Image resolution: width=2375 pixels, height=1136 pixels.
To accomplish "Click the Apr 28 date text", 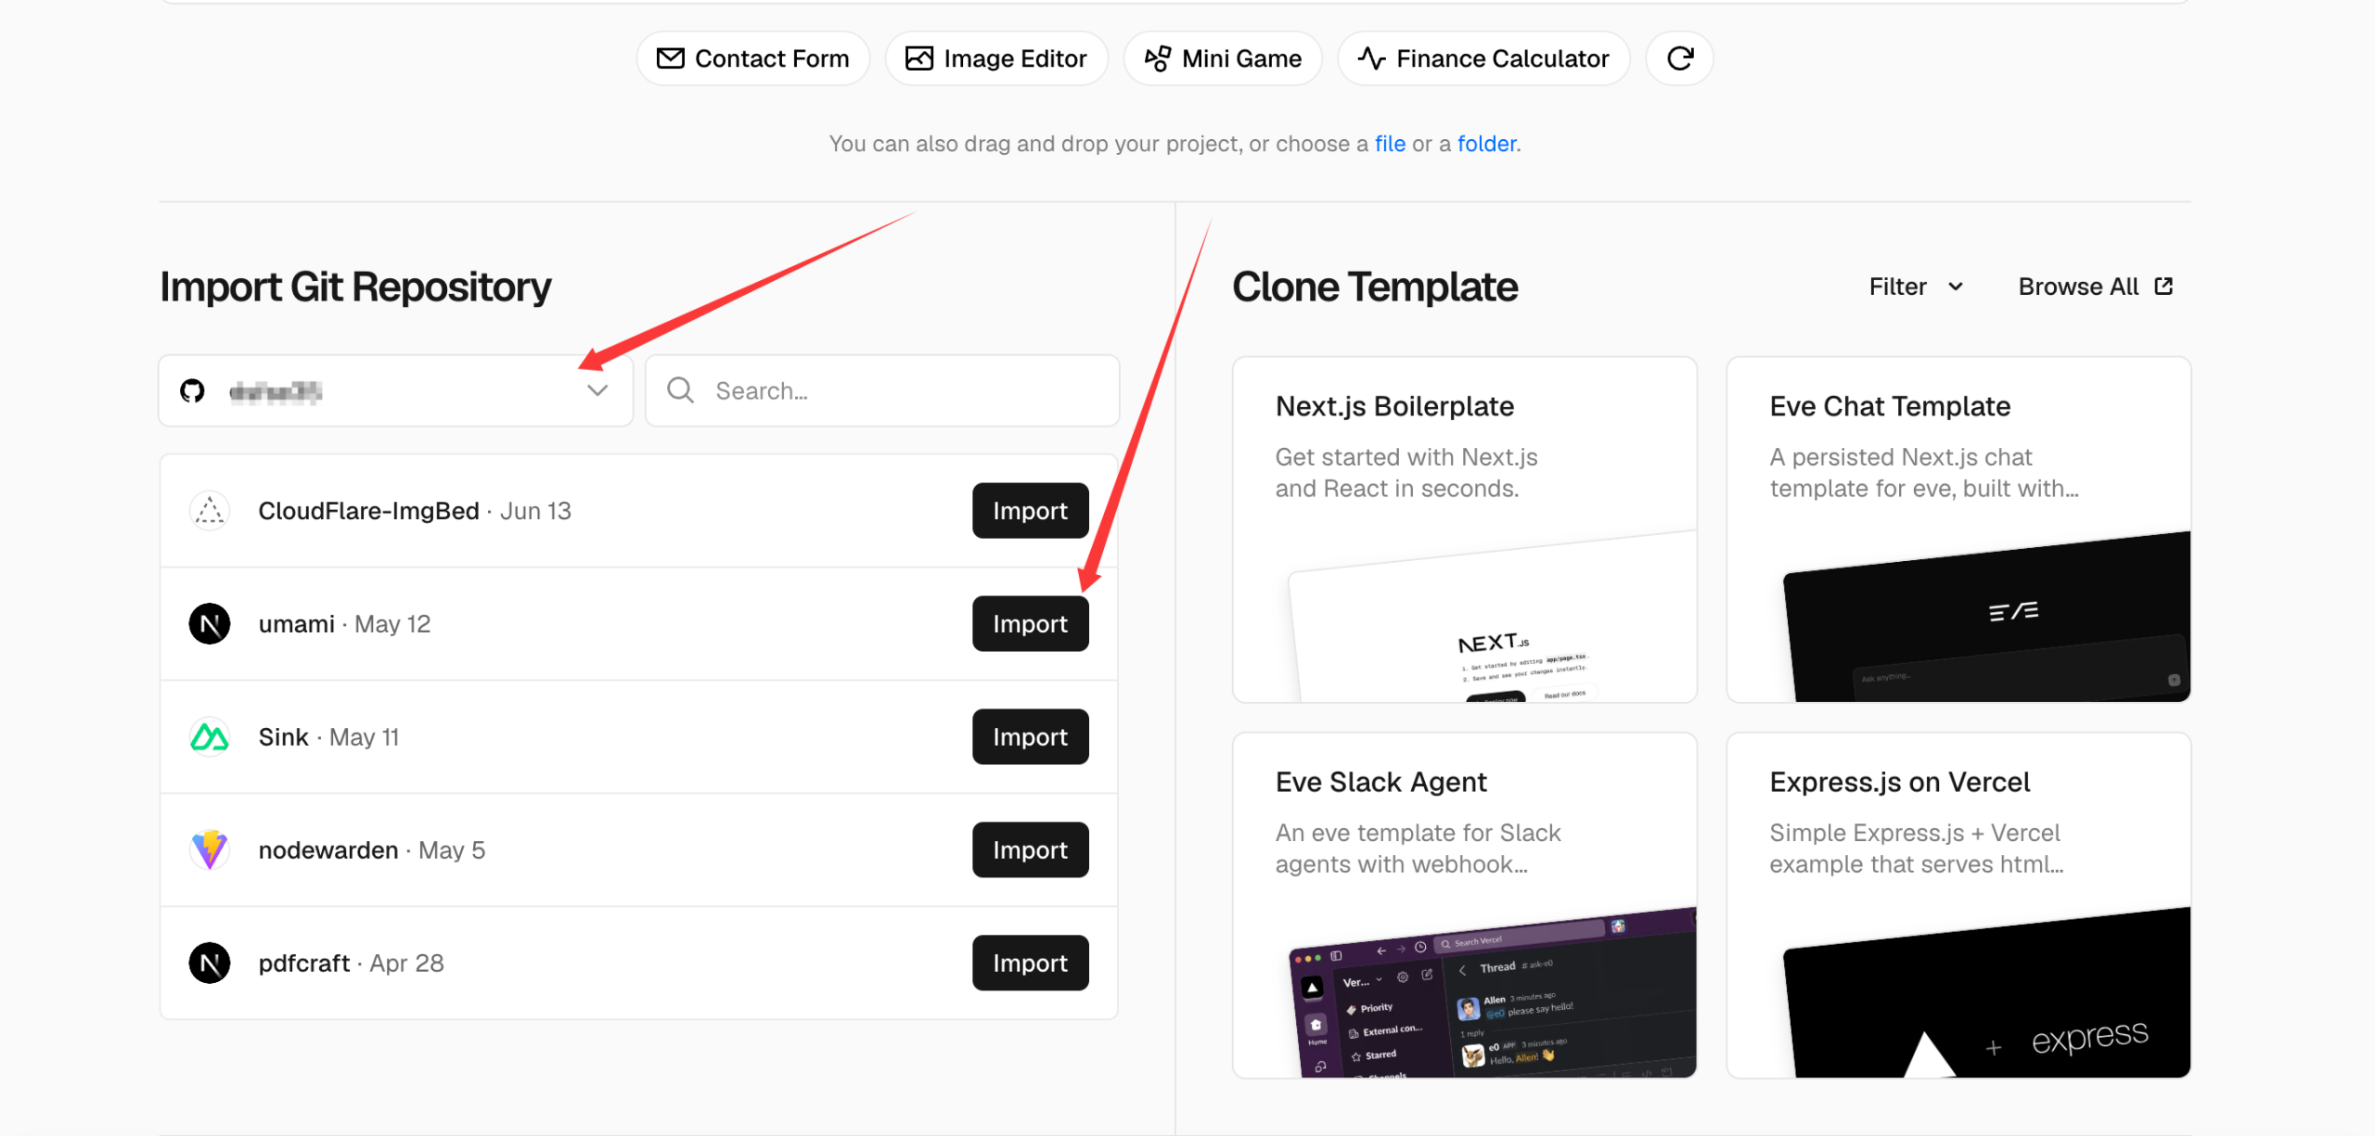I will coord(406,964).
